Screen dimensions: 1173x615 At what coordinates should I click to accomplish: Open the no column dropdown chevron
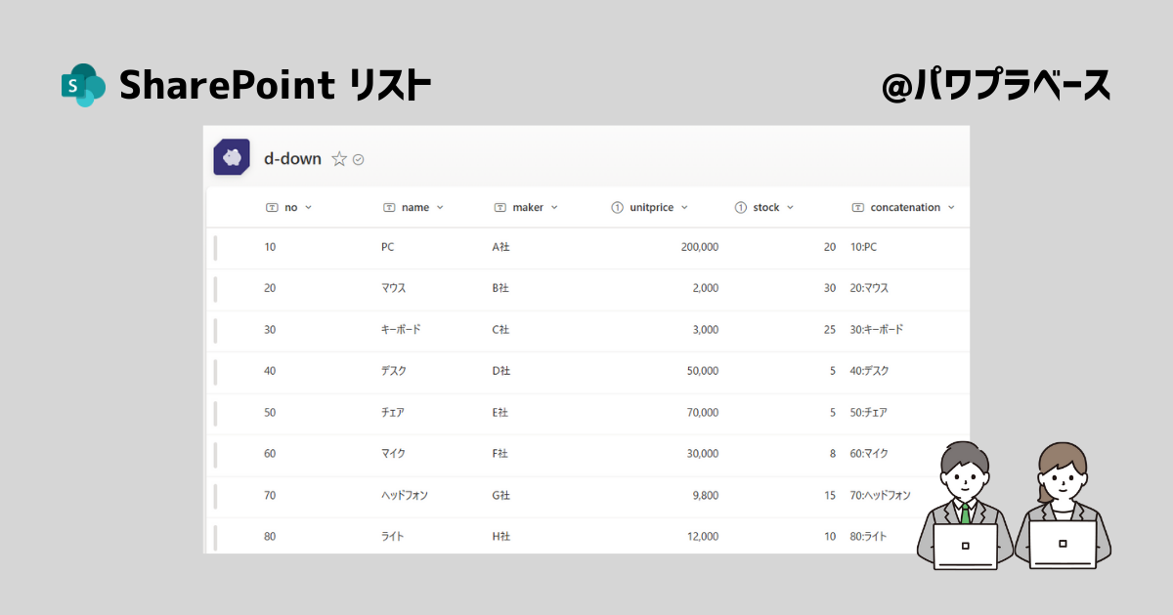tap(307, 207)
